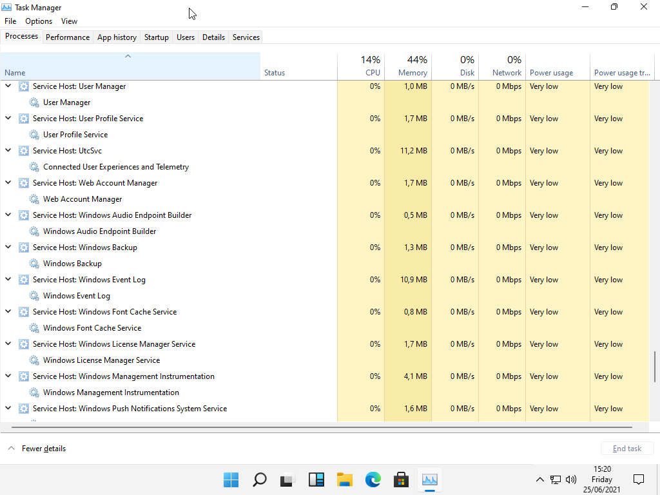This screenshot has height=495, width=660.
Task: Click the vertical scrollbar thumb
Action: pos(655,367)
